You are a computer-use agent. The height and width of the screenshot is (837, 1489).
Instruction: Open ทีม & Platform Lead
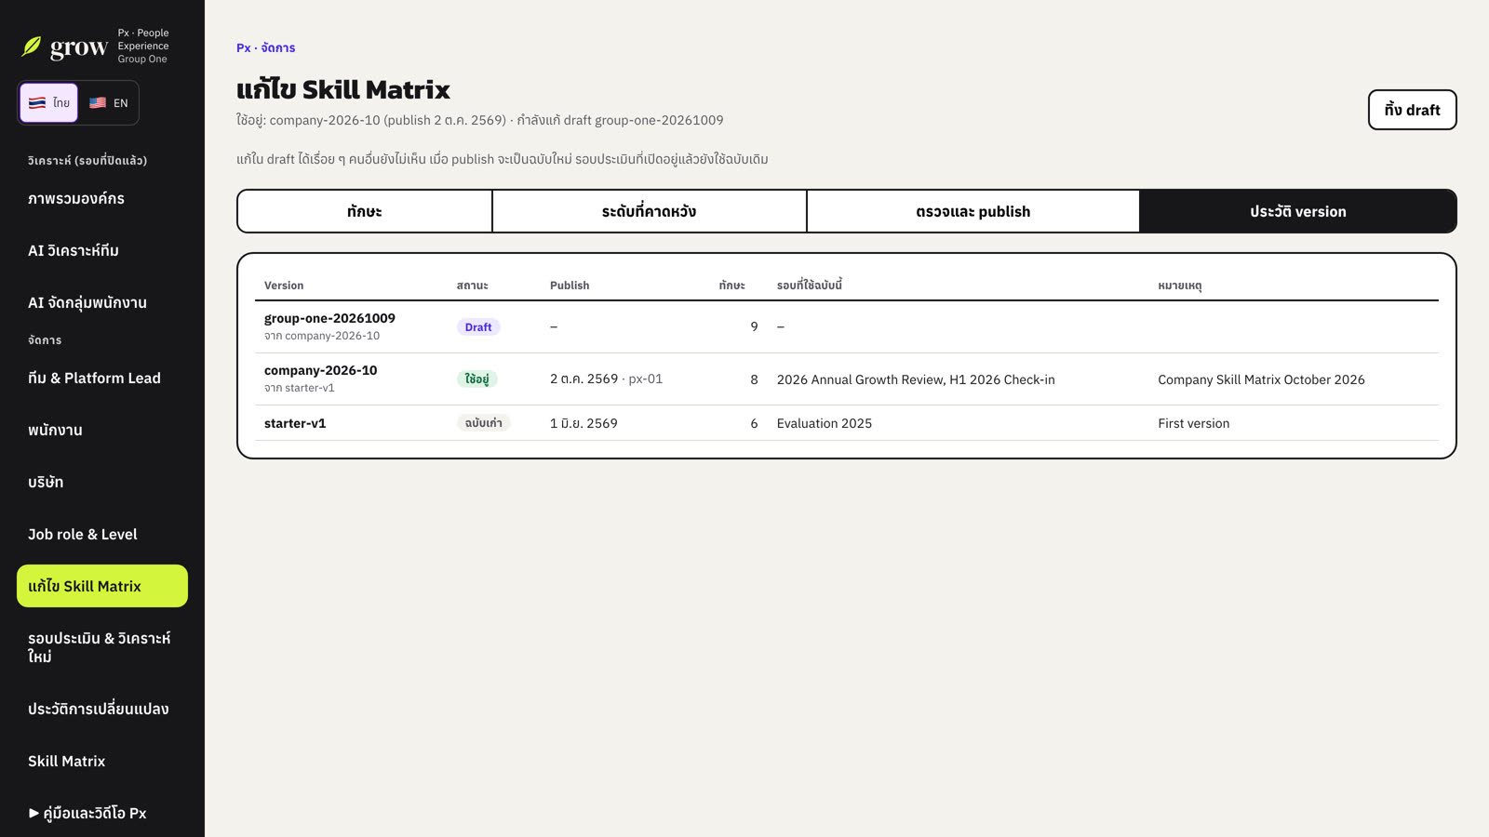pos(102,378)
